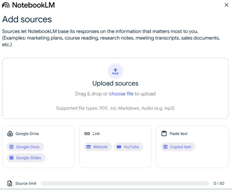This screenshot has height=190, width=232.
Task: Click the upload arrow icon
Action: tap(115, 71)
